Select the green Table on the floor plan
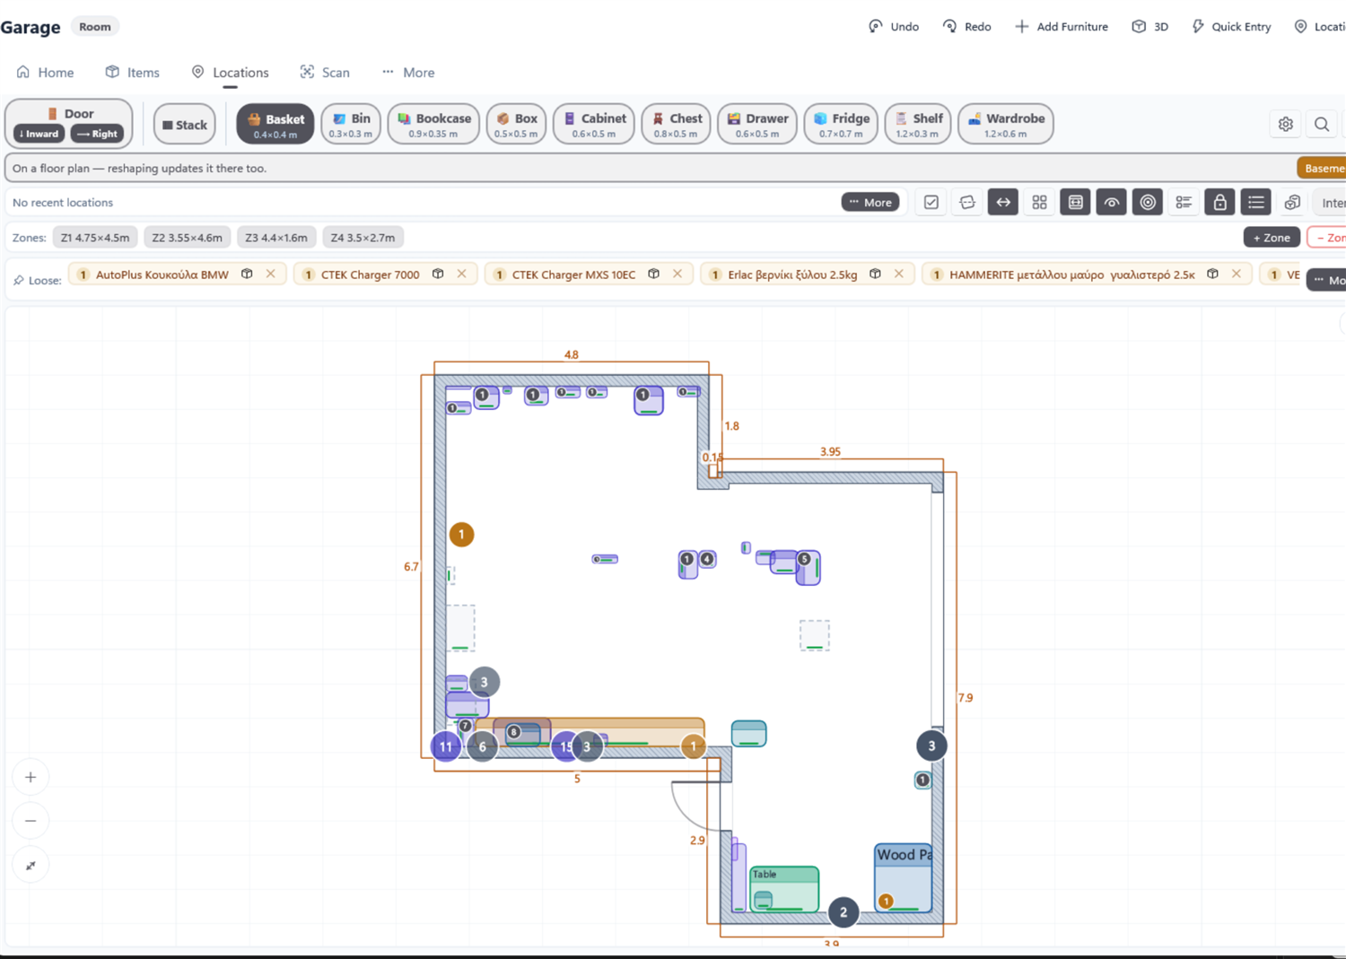The height and width of the screenshot is (959, 1346). pyautogui.click(x=784, y=889)
